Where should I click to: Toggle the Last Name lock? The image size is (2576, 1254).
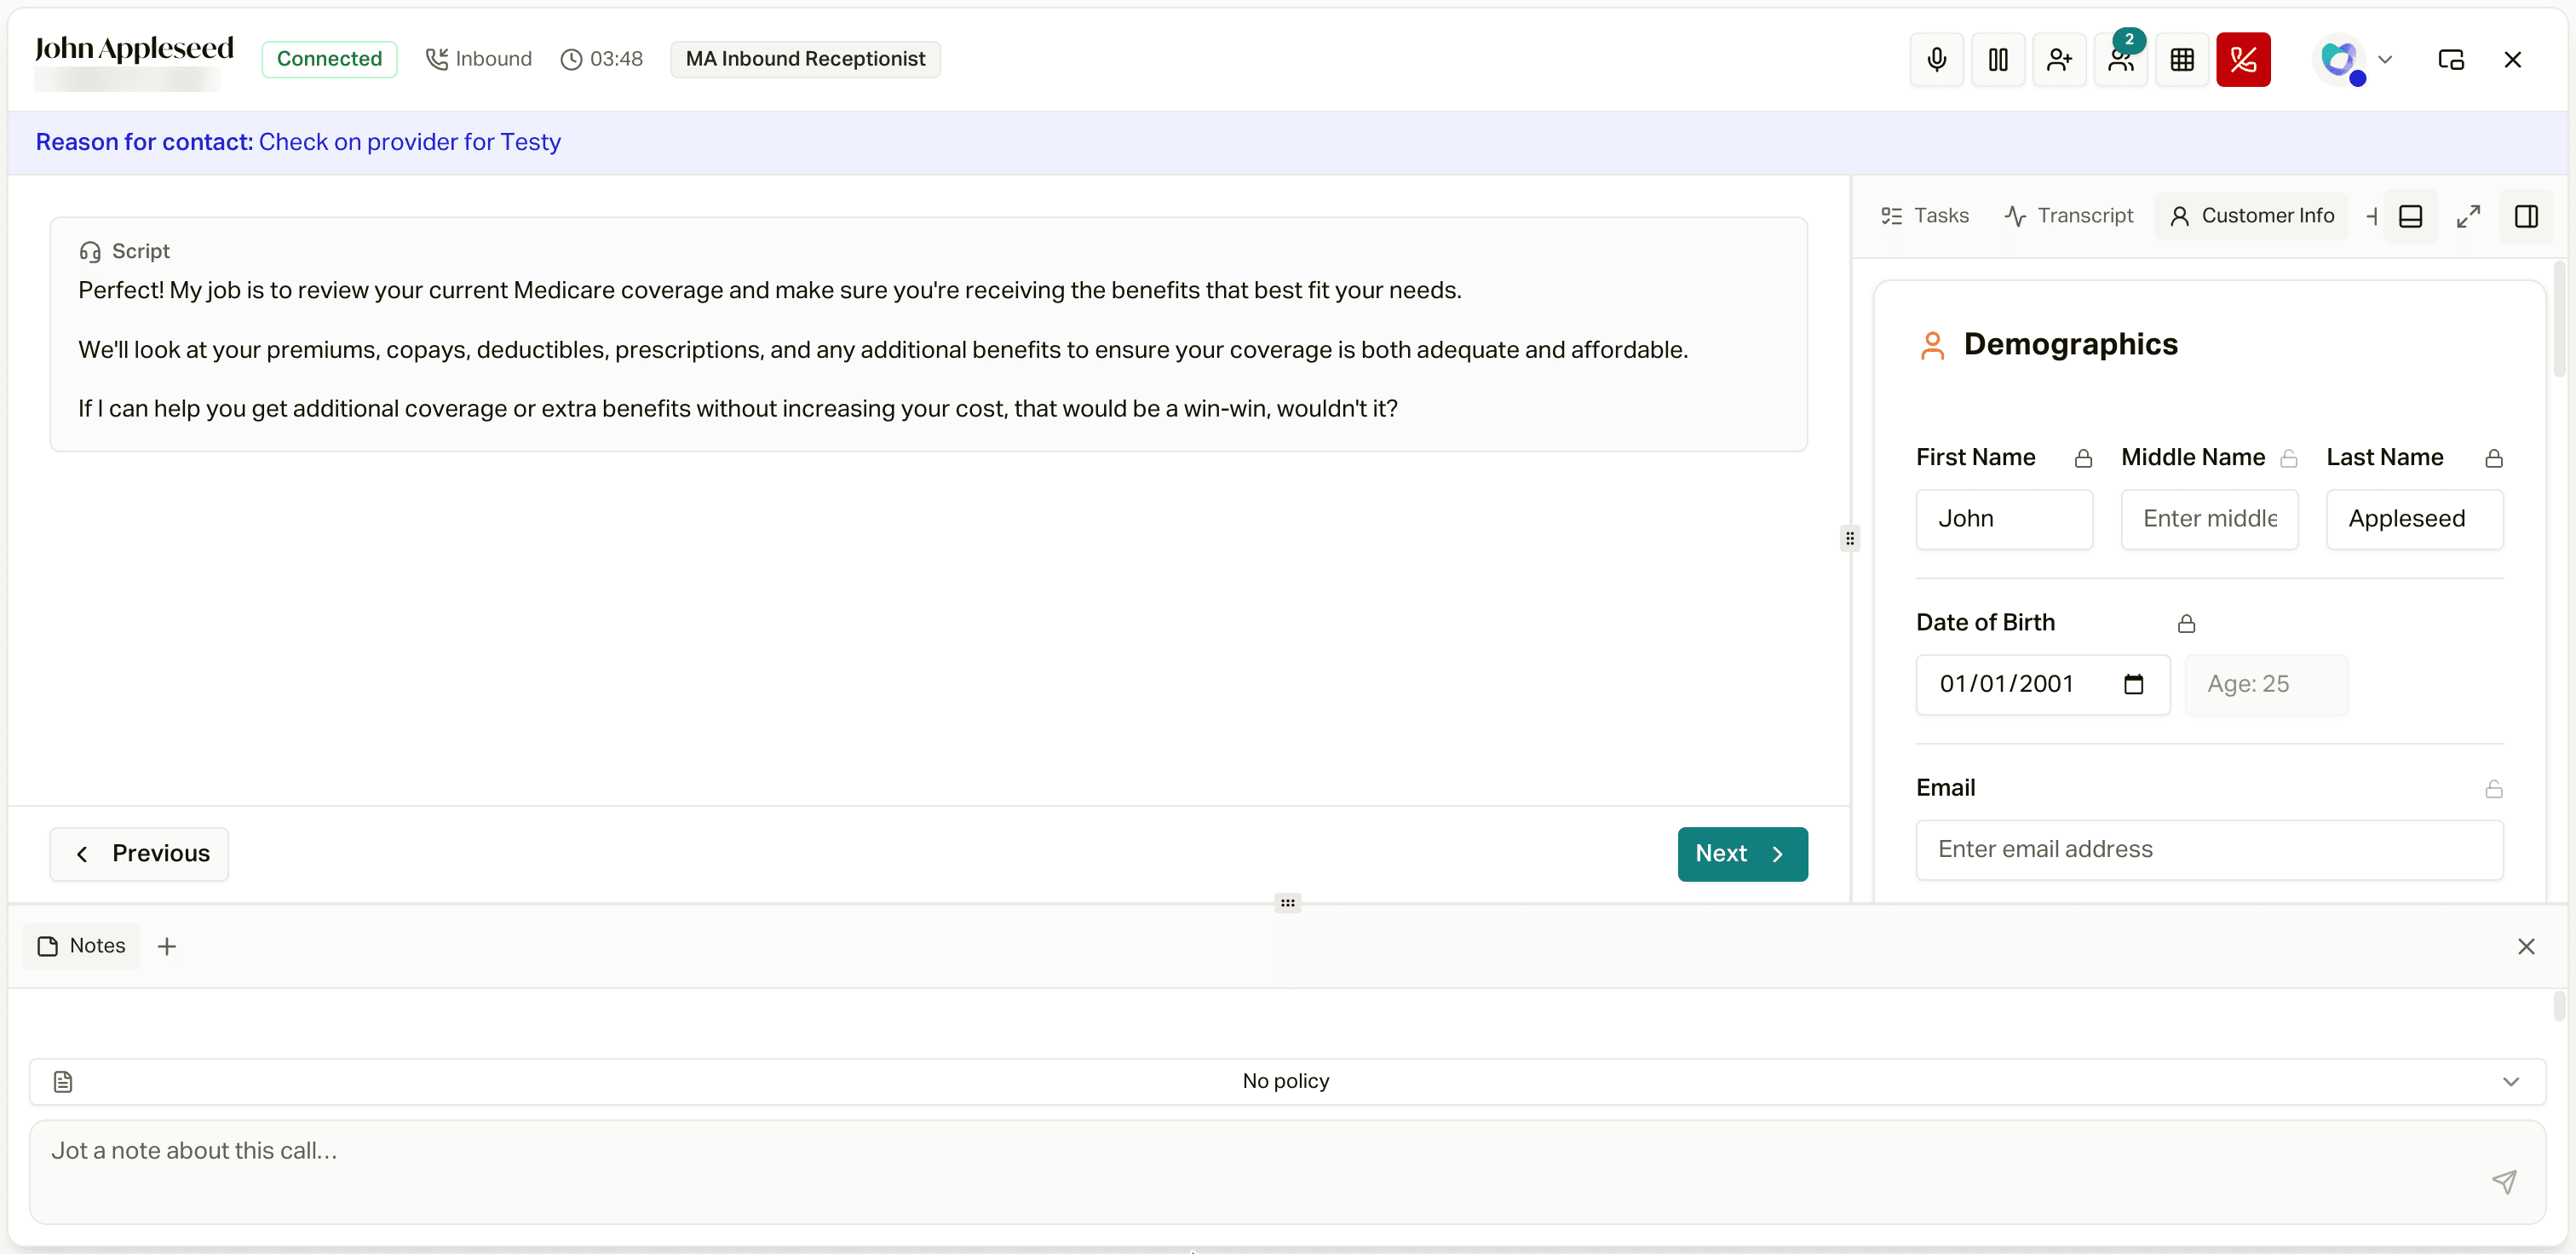pyautogui.click(x=2493, y=458)
